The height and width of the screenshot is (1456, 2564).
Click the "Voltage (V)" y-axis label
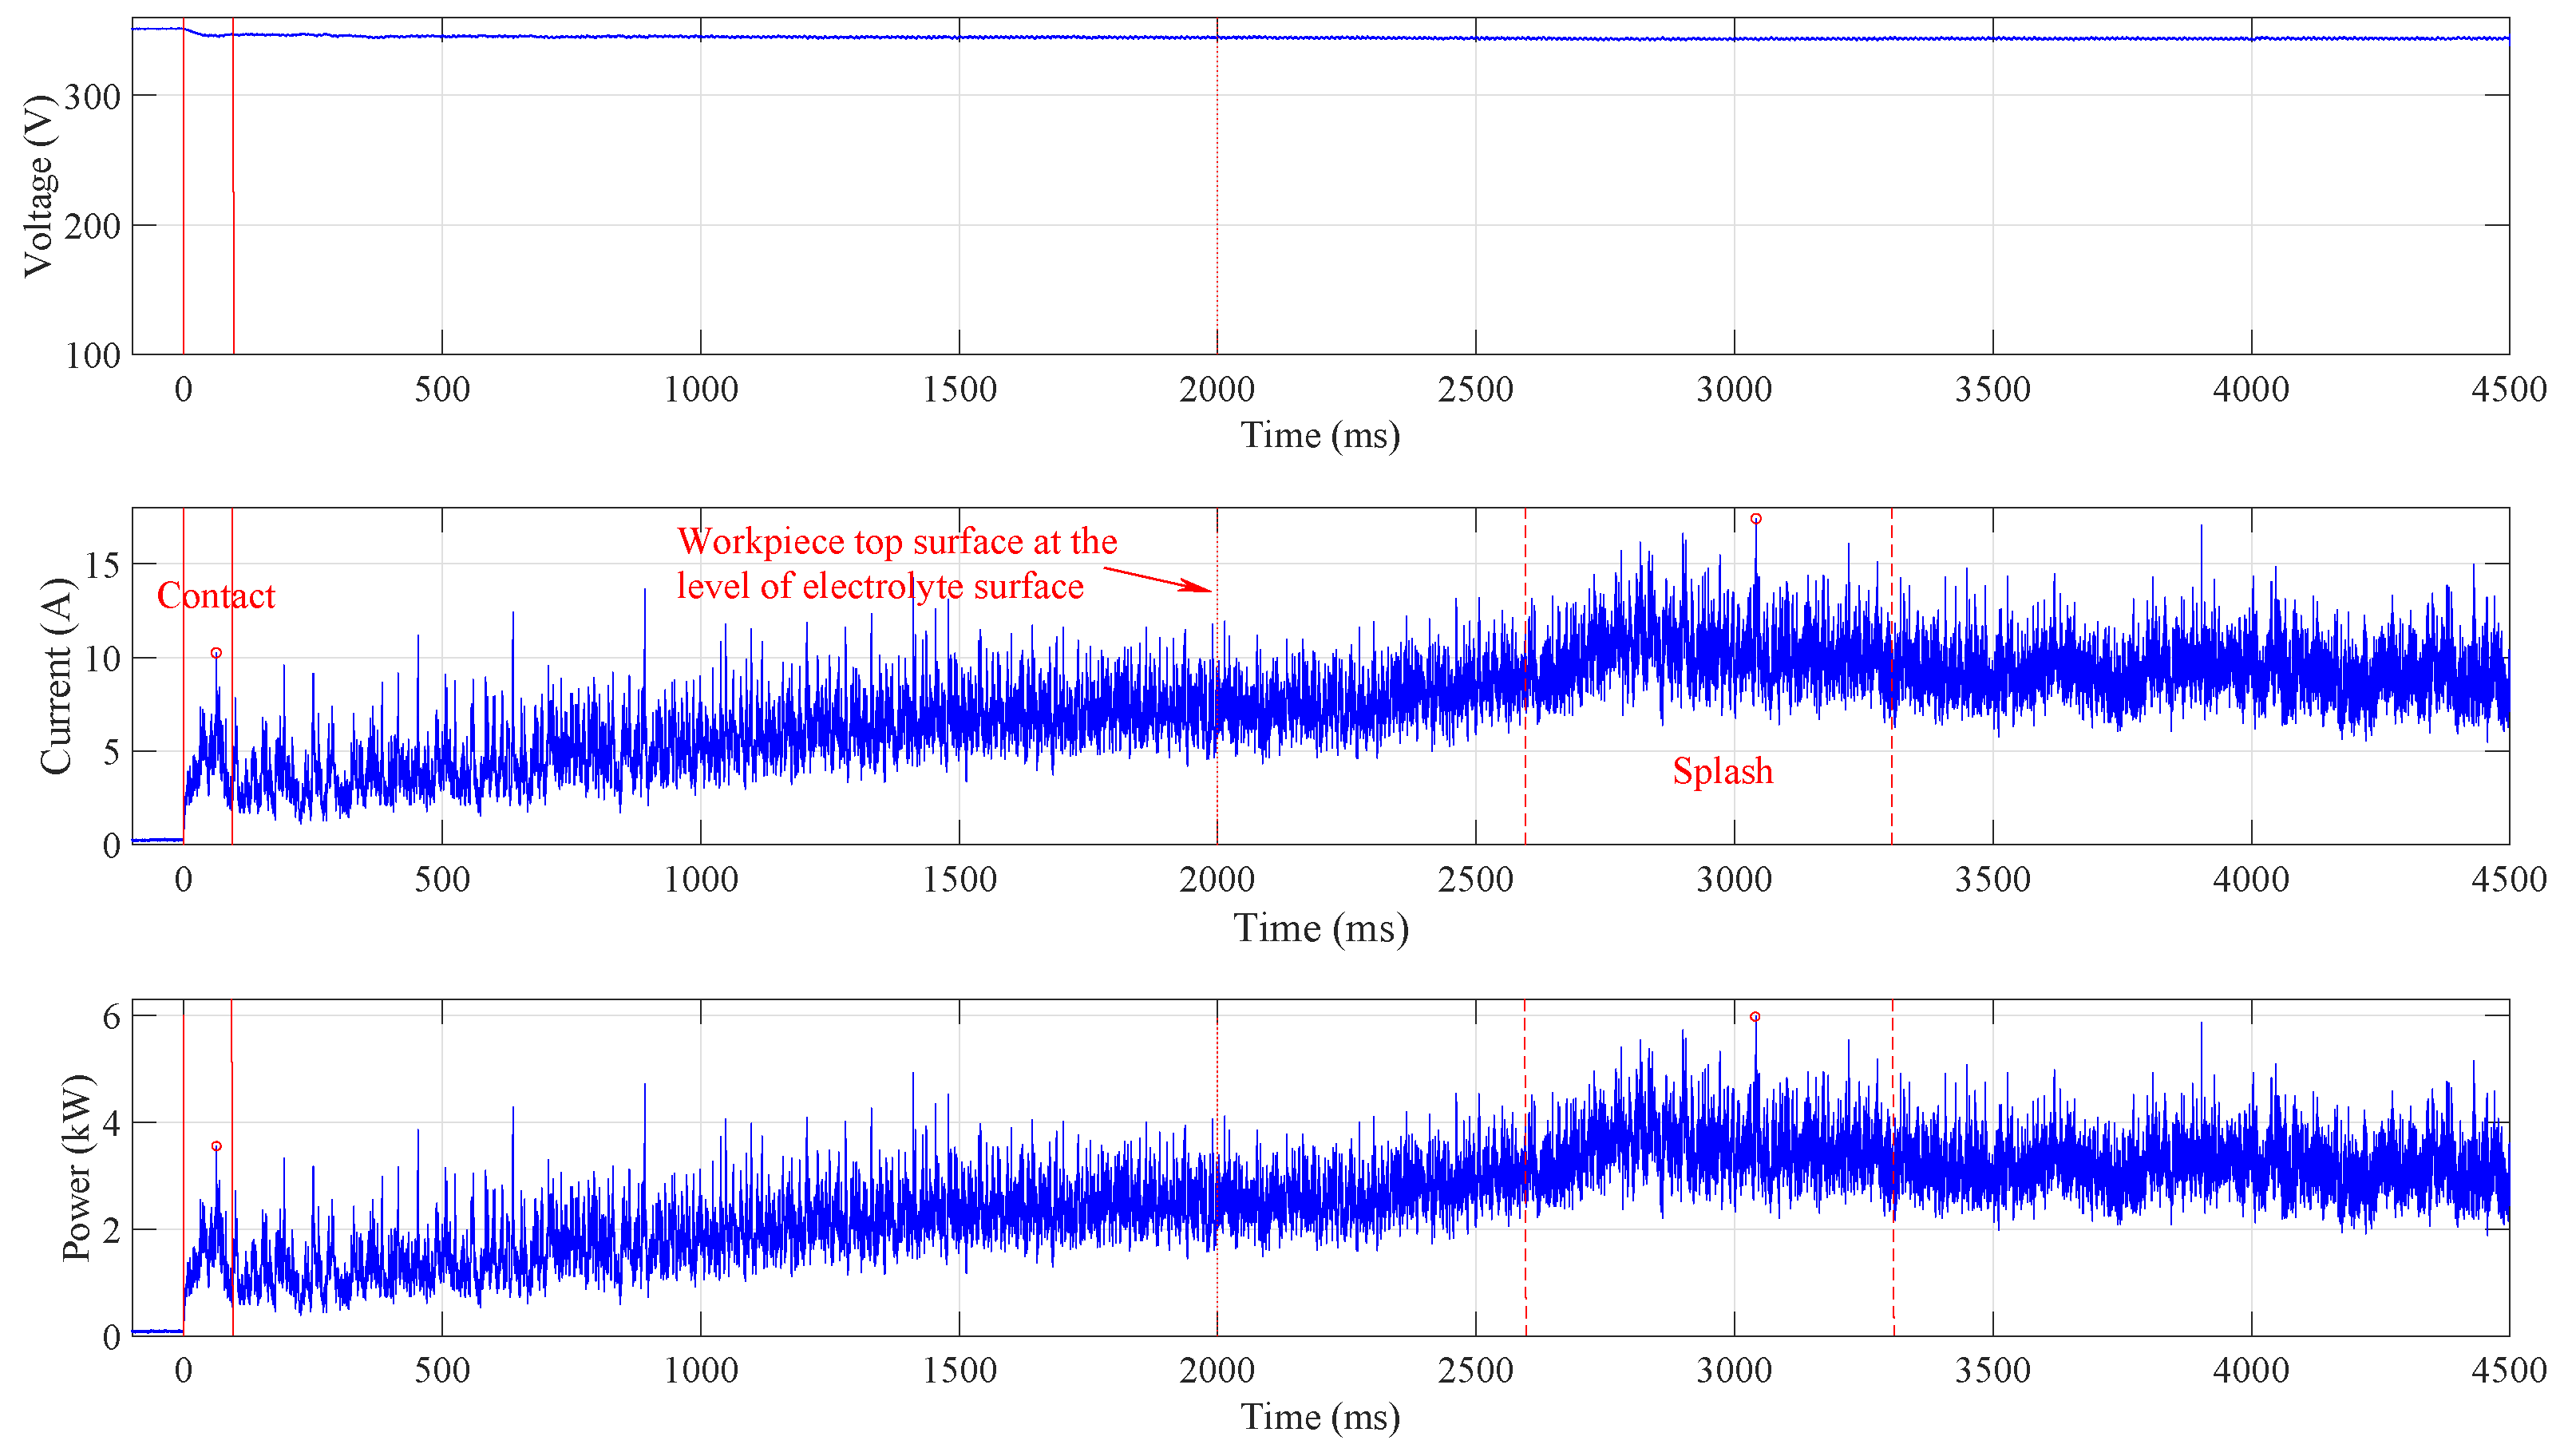point(38,185)
